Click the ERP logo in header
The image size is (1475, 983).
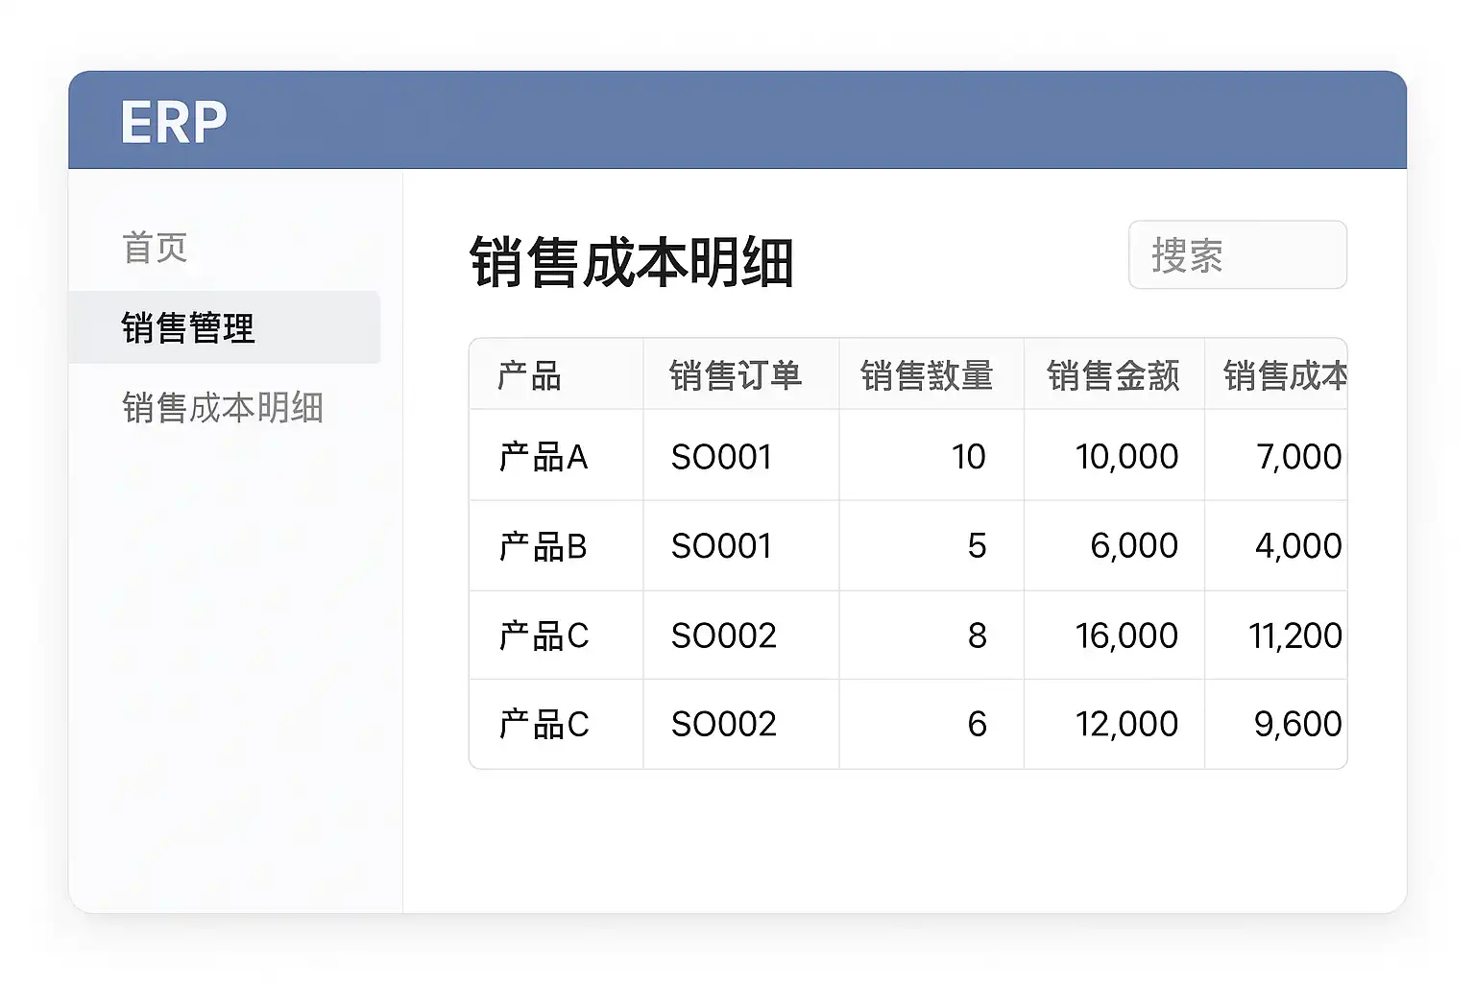click(x=174, y=122)
